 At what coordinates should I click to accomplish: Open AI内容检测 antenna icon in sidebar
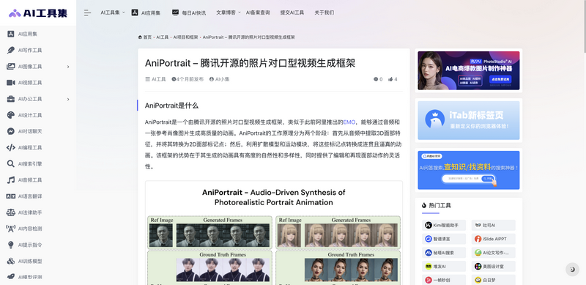(x=11, y=229)
